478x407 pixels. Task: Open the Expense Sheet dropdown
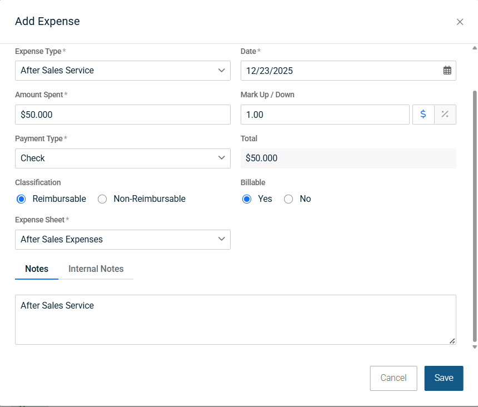pyautogui.click(x=122, y=240)
